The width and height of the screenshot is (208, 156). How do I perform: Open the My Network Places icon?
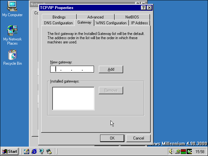12,35
